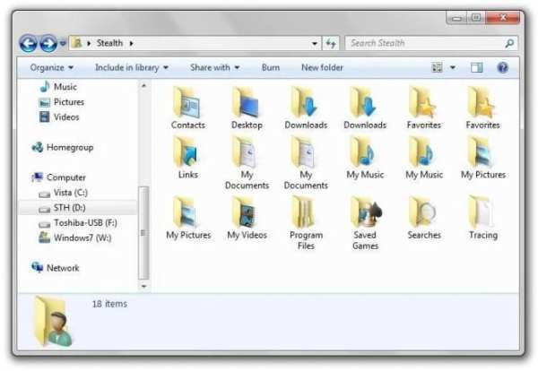The height and width of the screenshot is (371, 538).
Task: Select the Saved Games folder
Action: pyautogui.click(x=365, y=223)
